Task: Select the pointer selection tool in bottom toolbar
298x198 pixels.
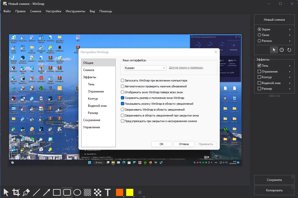Action: point(6,192)
